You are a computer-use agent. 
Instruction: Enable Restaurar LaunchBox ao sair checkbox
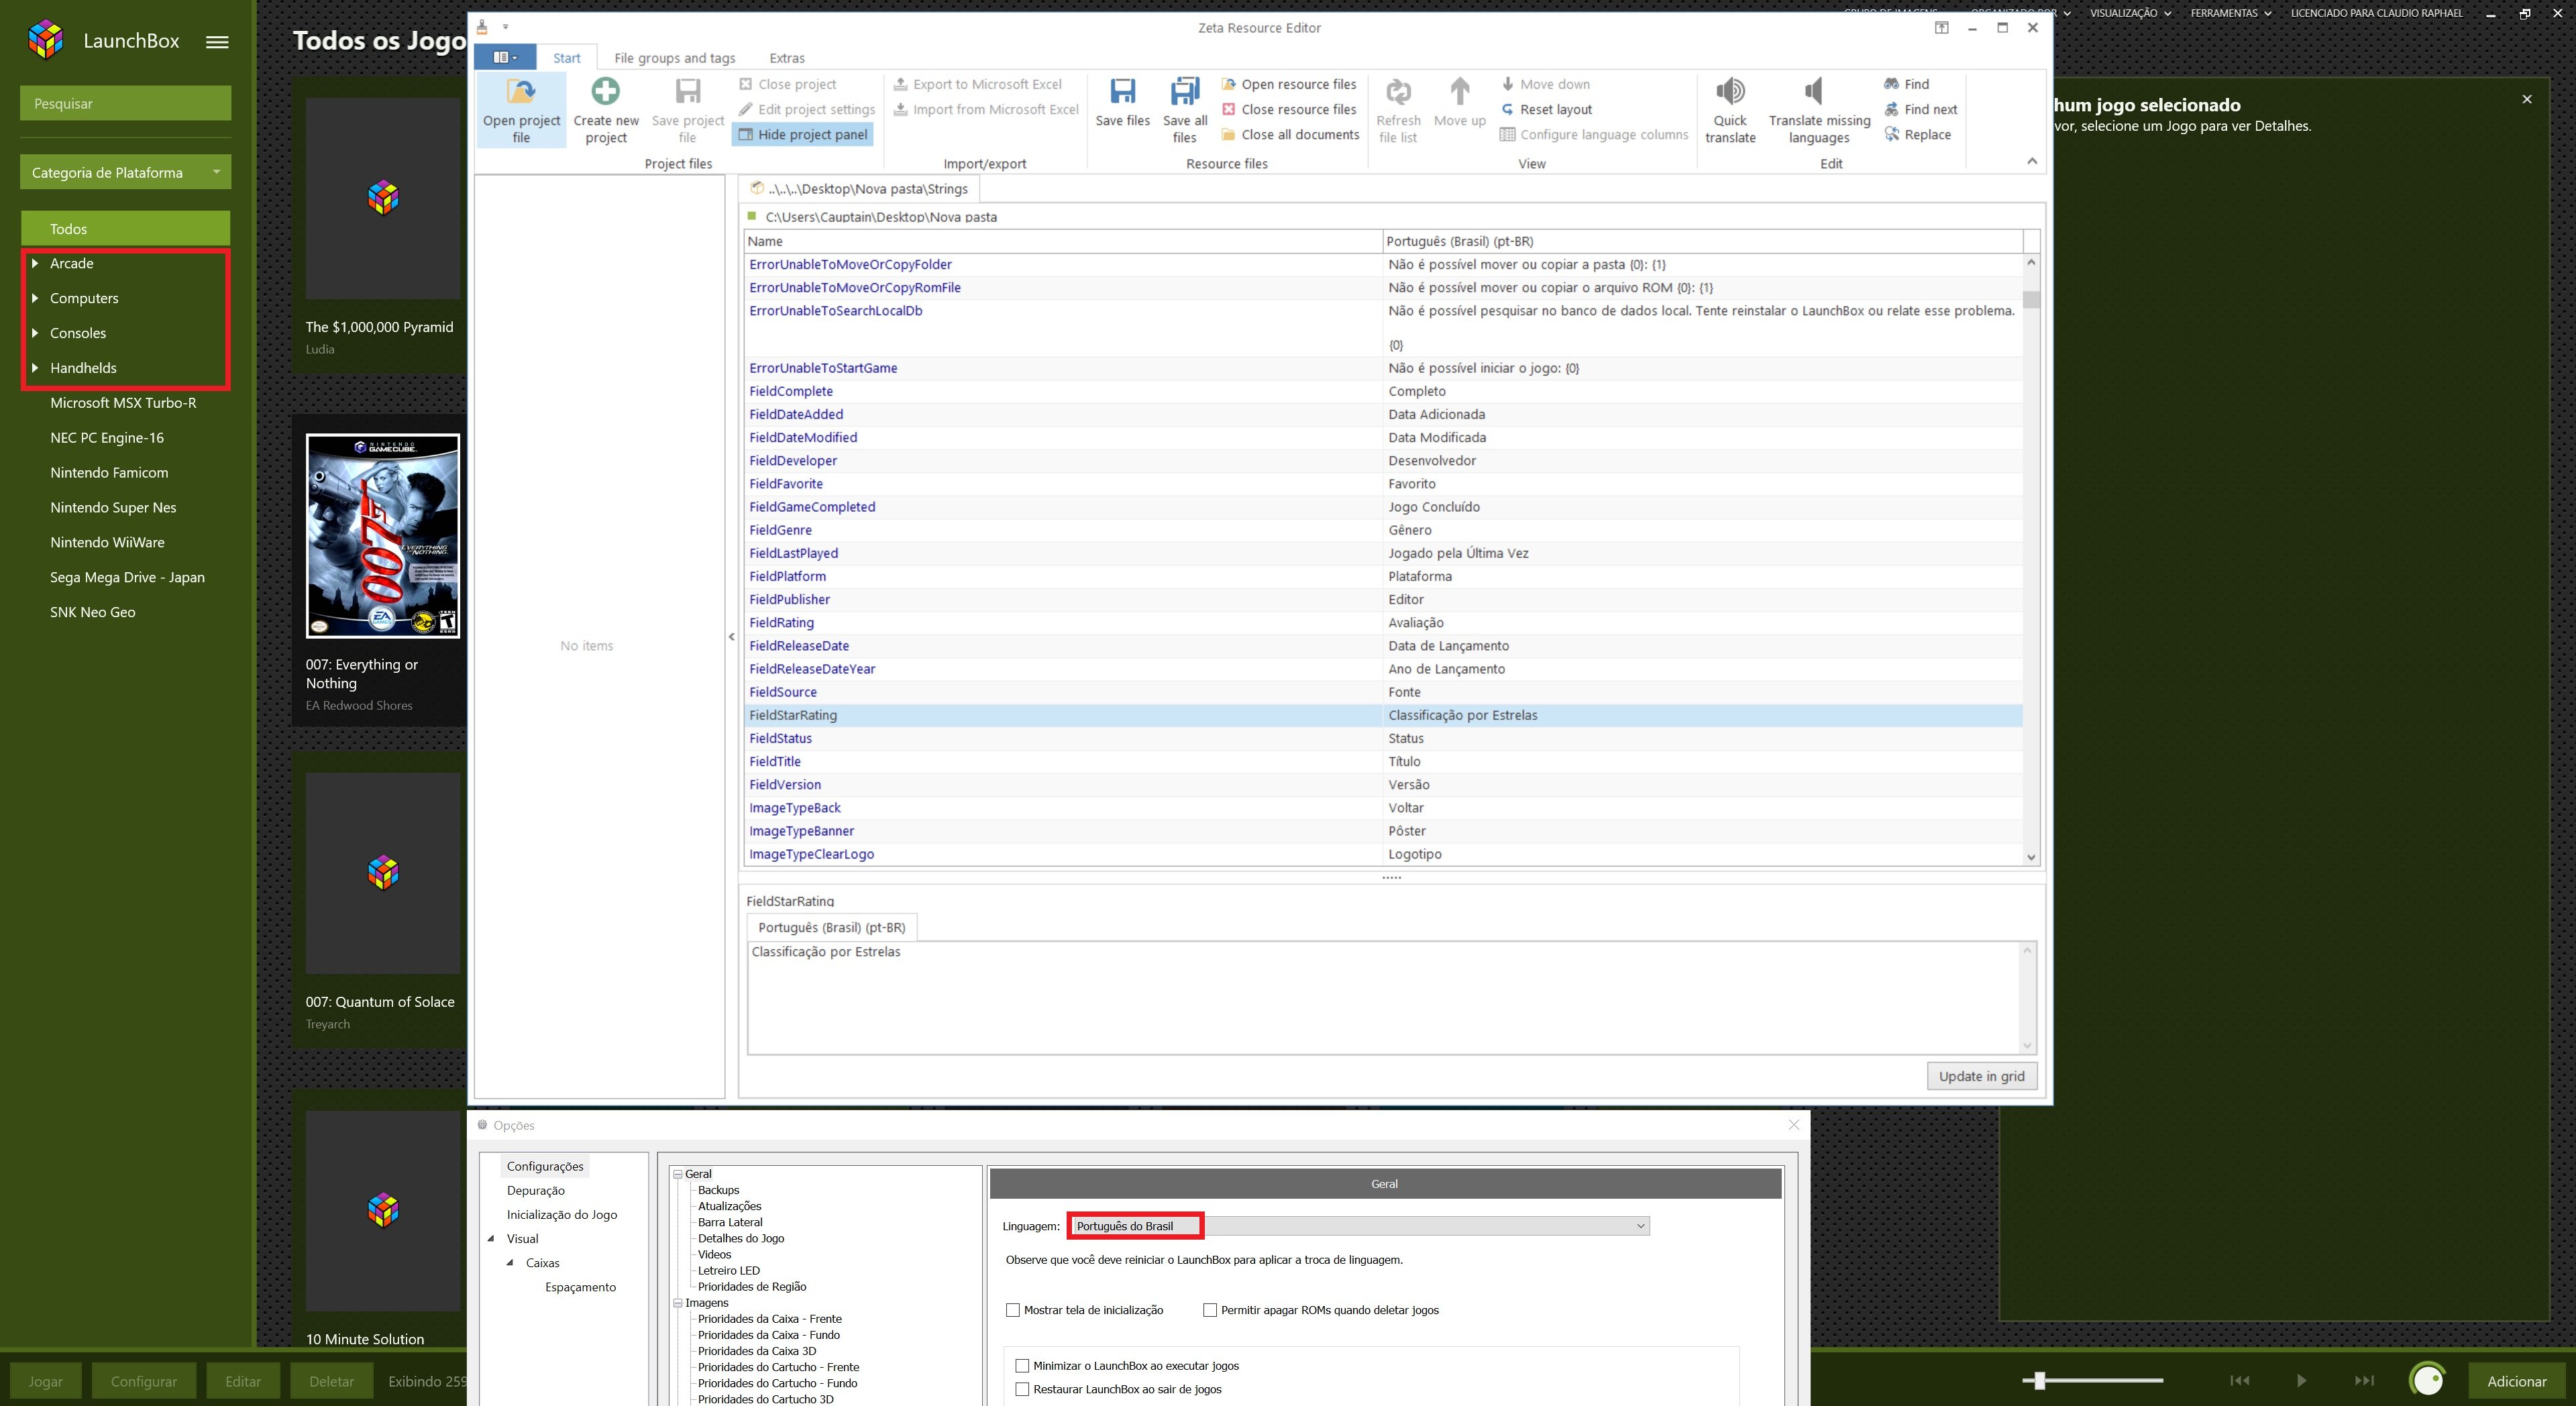click(x=1022, y=1389)
